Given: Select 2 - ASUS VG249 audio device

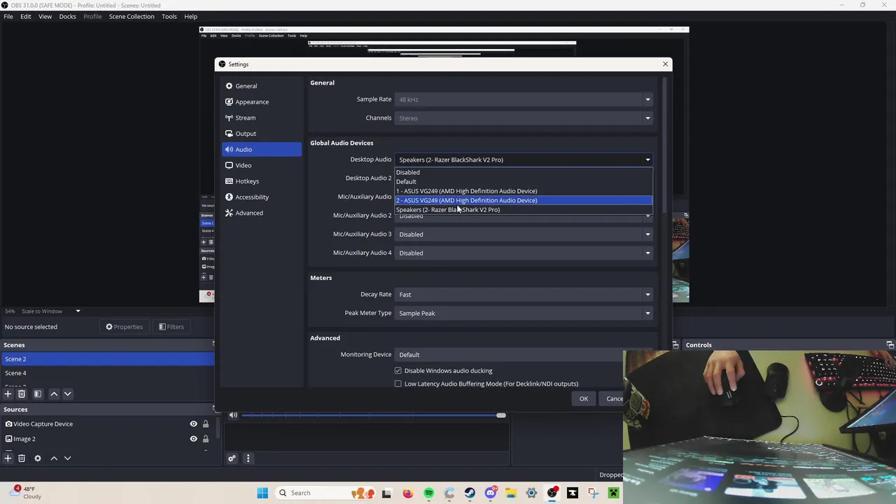Looking at the screenshot, I should pyautogui.click(x=524, y=200).
